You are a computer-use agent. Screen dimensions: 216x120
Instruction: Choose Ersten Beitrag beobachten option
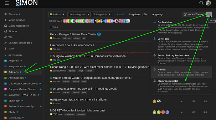(x=181, y=59)
